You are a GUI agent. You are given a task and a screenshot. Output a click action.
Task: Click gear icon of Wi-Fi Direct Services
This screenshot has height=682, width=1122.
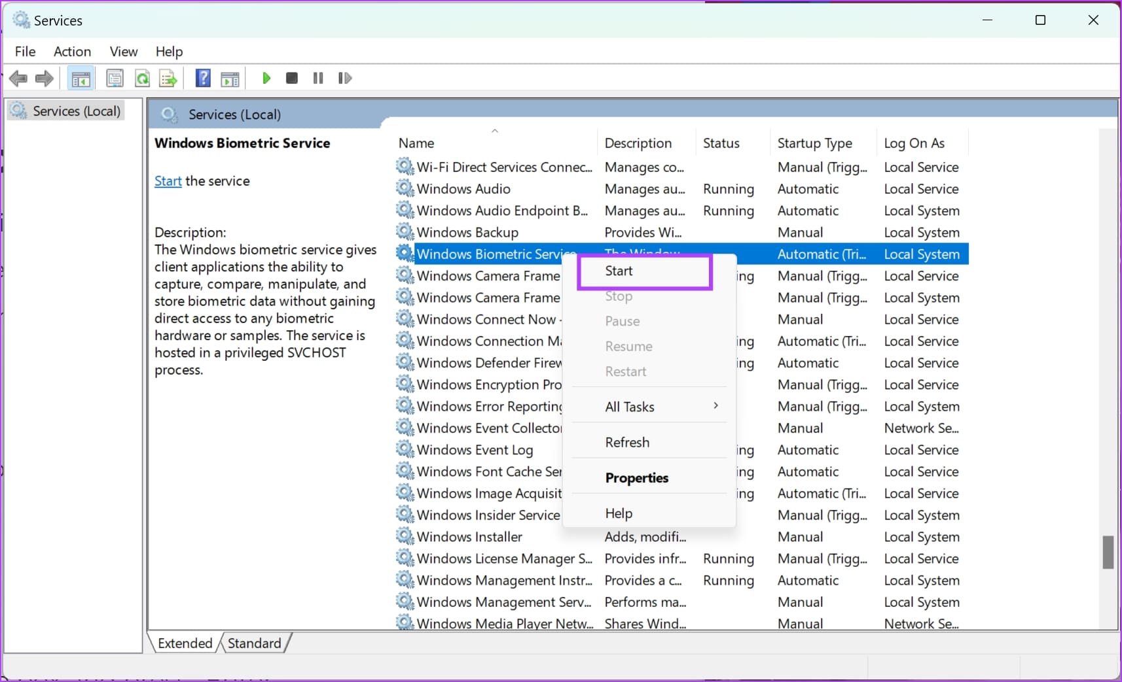[405, 167]
